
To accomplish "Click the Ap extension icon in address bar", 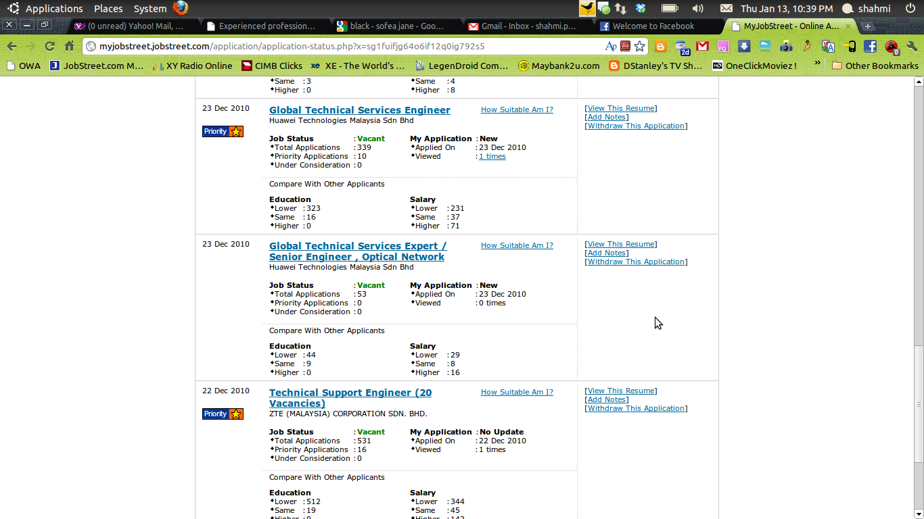I will tap(611, 46).
